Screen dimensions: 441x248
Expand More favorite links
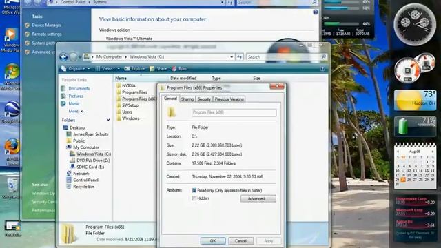76,112
